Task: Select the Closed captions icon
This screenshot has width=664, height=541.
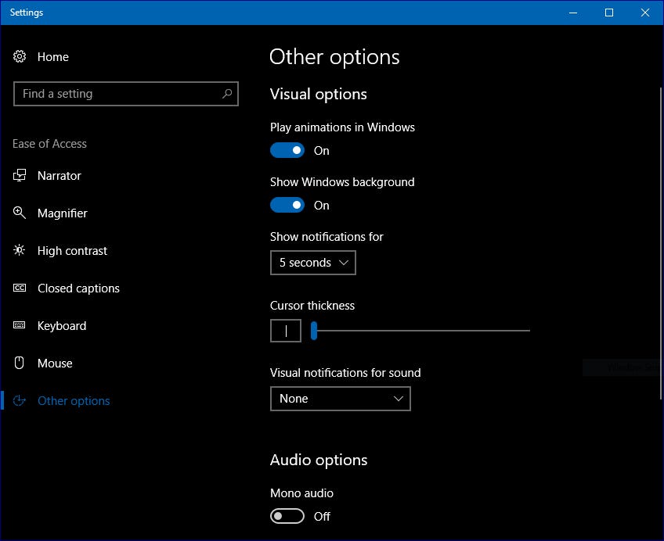Action: coord(19,288)
